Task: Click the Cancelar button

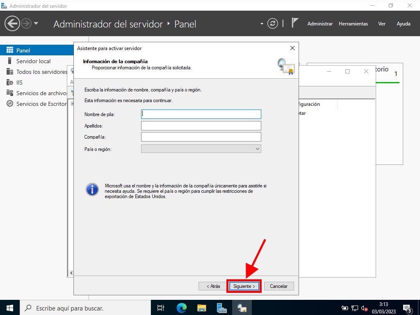Action: (278, 286)
